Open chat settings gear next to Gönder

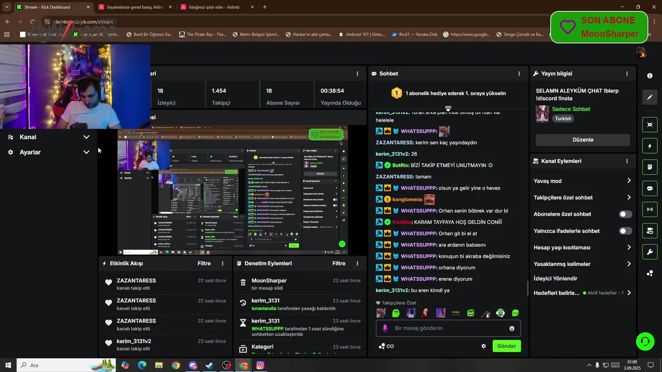pyautogui.click(x=484, y=346)
